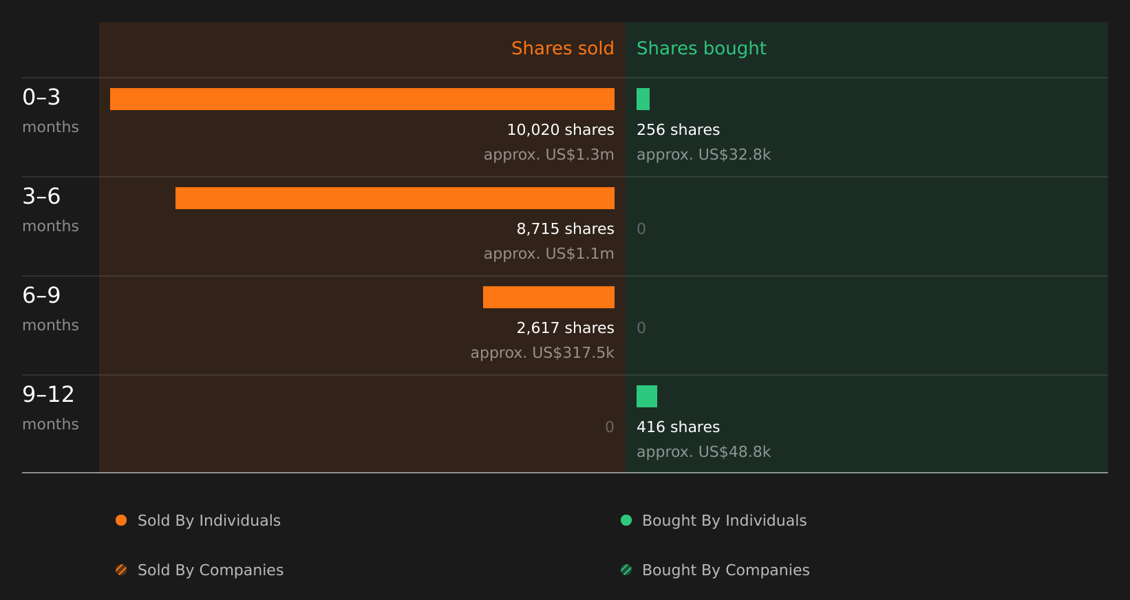The width and height of the screenshot is (1130, 600).
Task: Click the Shares bought column header
Action: click(x=701, y=48)
